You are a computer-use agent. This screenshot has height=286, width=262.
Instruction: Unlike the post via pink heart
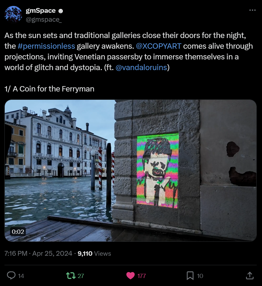click(x=131, y=276)
